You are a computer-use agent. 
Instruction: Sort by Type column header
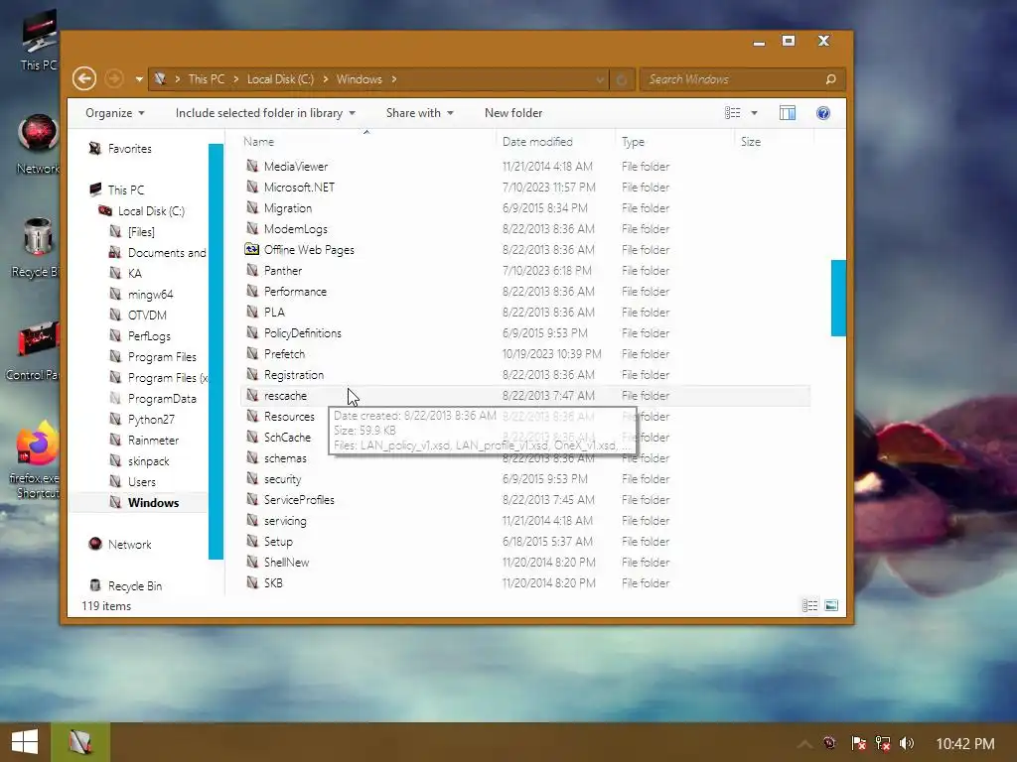(633, 141)
